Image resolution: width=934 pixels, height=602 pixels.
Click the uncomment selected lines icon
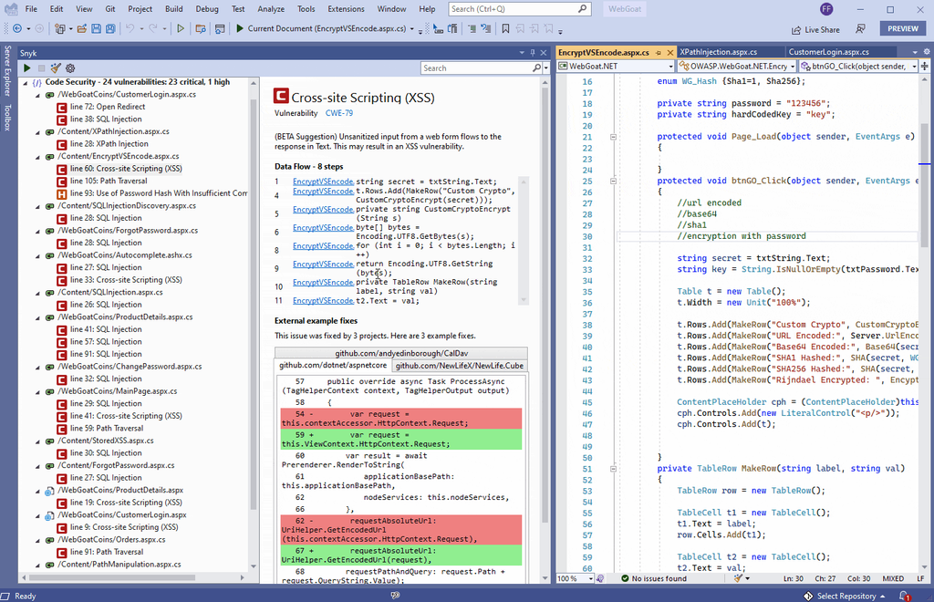click(486, 28)
